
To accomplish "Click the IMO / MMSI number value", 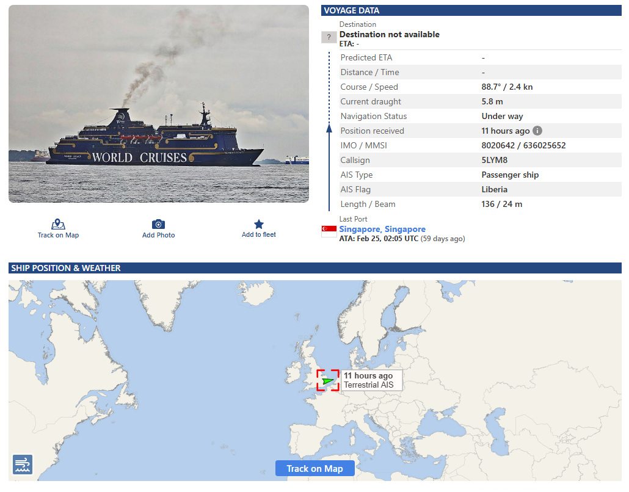I will point(523,145).
